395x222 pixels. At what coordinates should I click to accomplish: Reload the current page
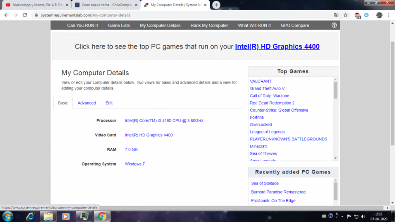point(24,15)
